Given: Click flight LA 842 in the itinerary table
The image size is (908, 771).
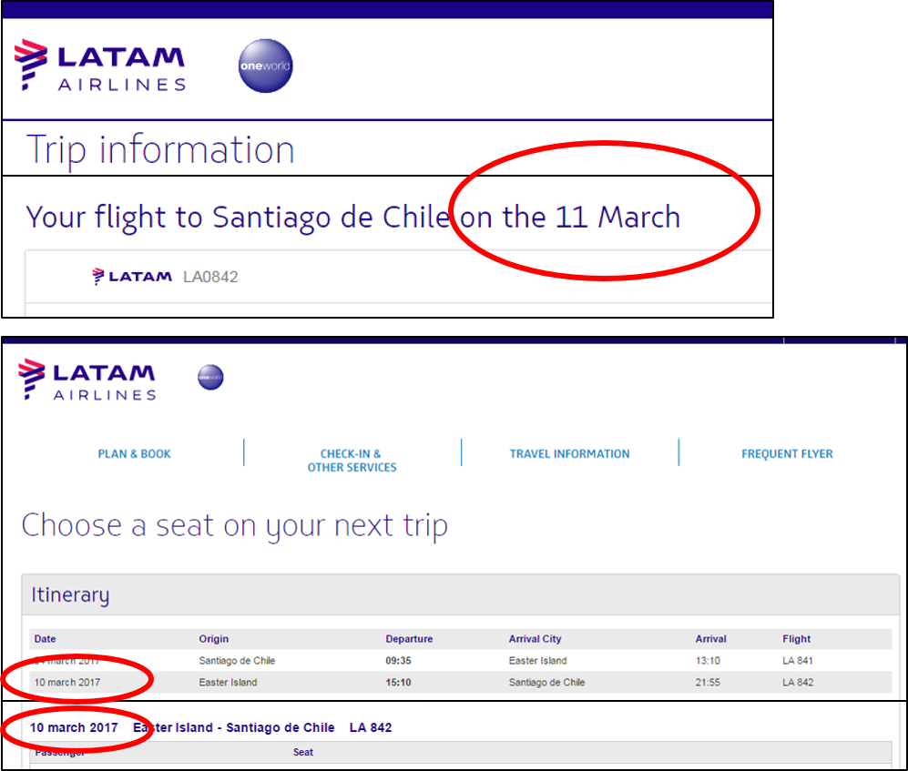Looking at the screenshot, I should click(798, 683).
